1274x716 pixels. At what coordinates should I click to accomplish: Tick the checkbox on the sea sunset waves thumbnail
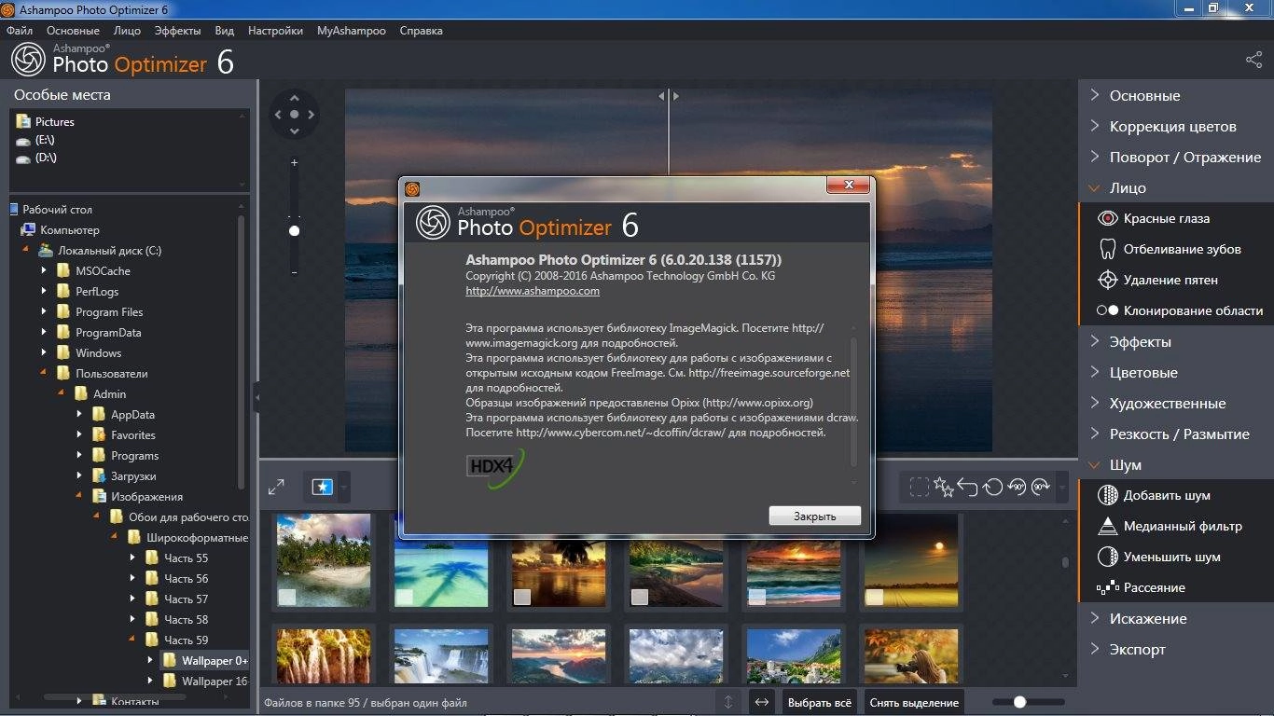(757, 597)
